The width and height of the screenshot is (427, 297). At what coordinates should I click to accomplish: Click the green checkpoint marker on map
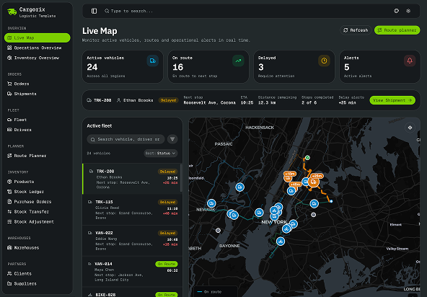[307, 158]
